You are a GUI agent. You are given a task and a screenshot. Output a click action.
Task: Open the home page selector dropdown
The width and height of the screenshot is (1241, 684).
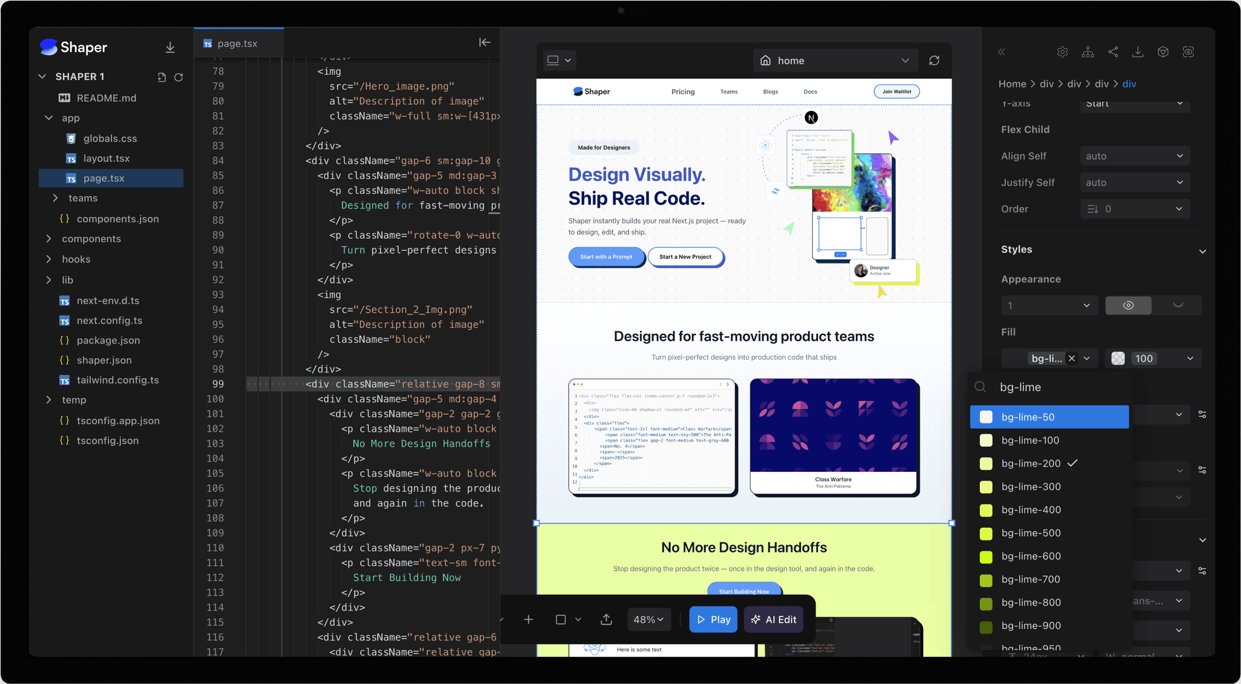pos(835,61)
